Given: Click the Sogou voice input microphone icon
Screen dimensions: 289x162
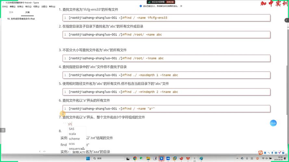Looking at the screenshot, I should click(272, 153).
